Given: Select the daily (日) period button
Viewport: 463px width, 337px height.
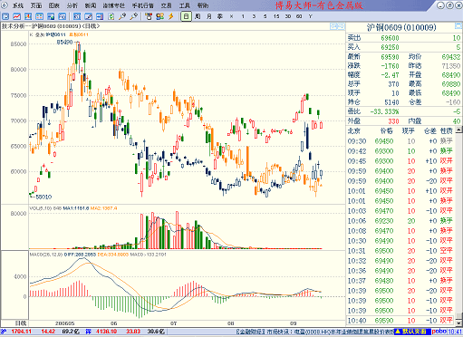Looking at the screenshot, I should tap(186, 16).
